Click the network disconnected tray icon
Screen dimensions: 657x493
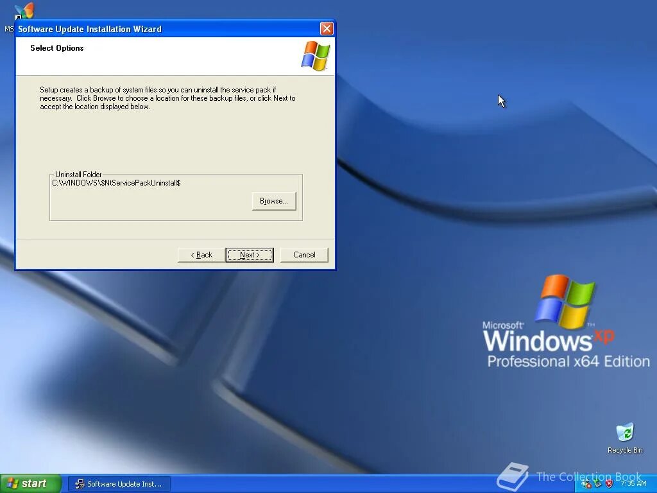[586, 484]
